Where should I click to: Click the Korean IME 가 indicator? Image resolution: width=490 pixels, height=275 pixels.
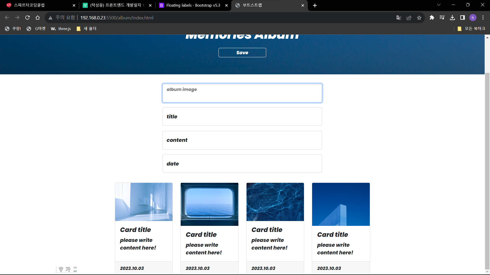point(68,269)
